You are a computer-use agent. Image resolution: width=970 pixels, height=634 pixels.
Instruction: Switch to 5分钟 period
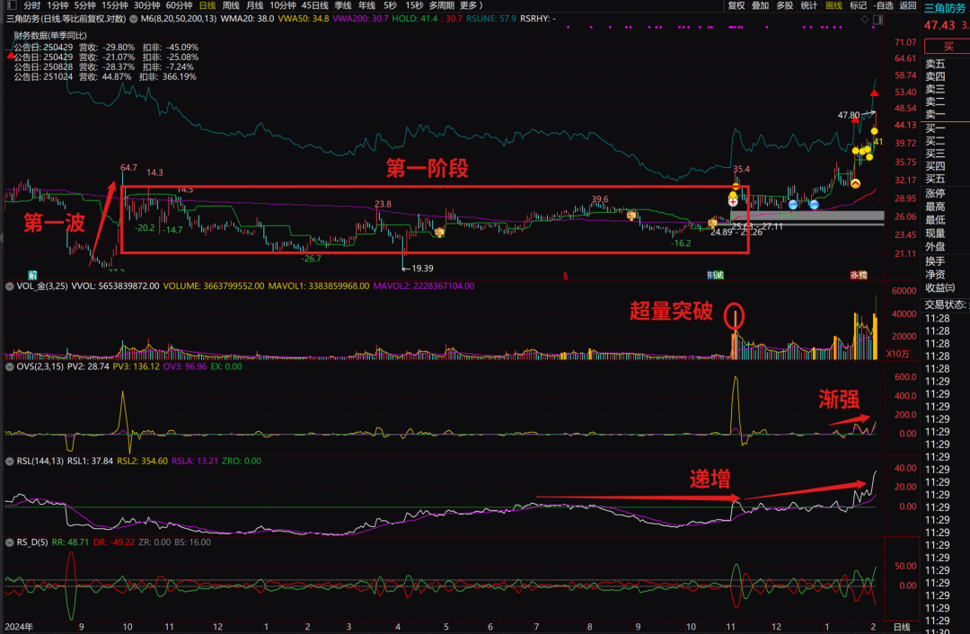click(x=84, y=5)
